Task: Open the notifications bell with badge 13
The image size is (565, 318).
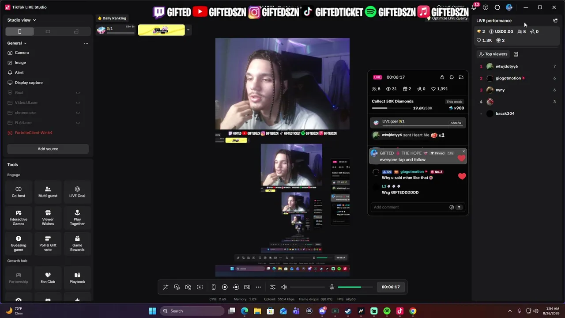Action: tap(474, 7)
